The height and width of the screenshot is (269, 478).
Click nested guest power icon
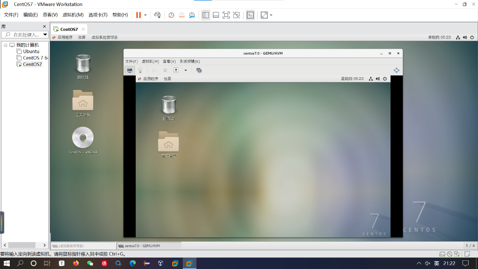tap(385, 79)
